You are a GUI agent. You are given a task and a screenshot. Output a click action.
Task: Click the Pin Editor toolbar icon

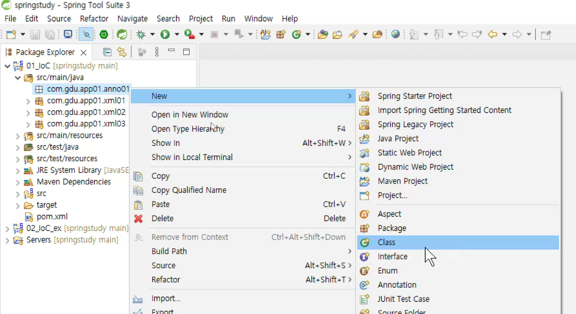[x=546, y=34]
